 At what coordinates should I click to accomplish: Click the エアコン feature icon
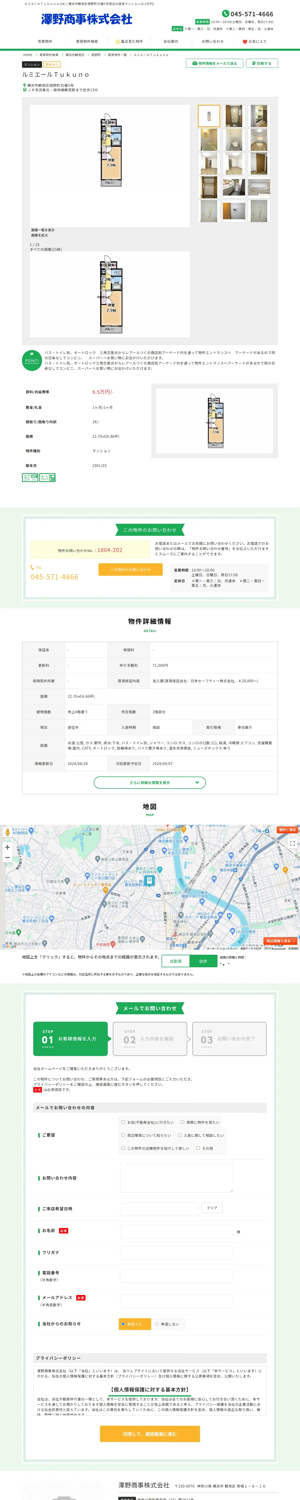(x=30, y=477)
